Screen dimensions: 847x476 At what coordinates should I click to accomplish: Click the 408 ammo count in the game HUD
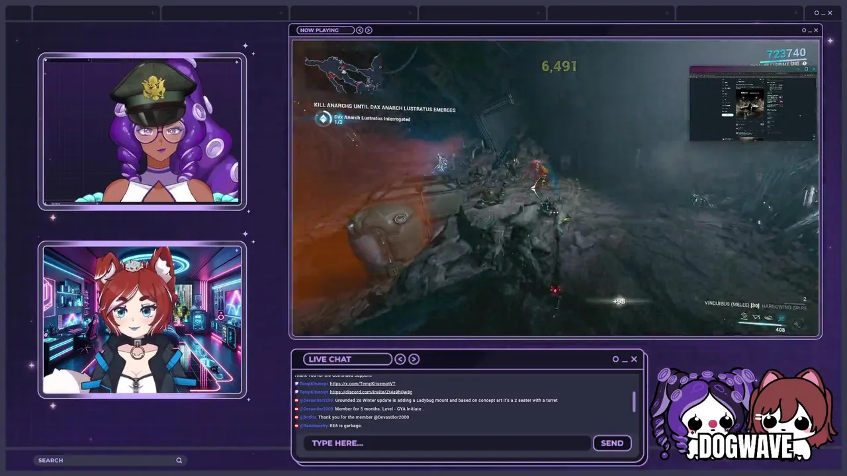(x=780, y=329)
